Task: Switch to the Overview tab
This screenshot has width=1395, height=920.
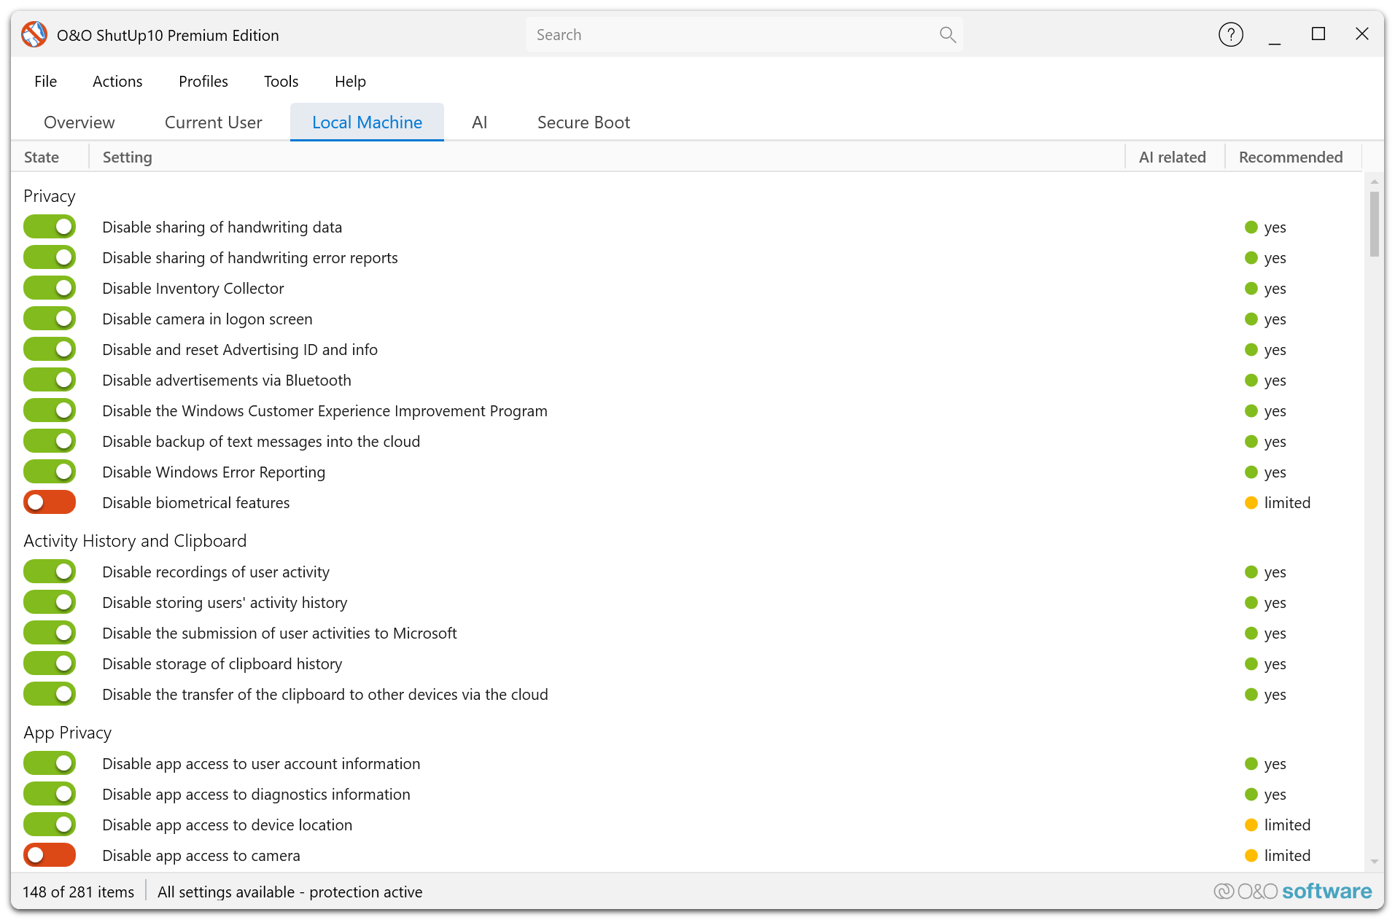Action: pos(79,122)
